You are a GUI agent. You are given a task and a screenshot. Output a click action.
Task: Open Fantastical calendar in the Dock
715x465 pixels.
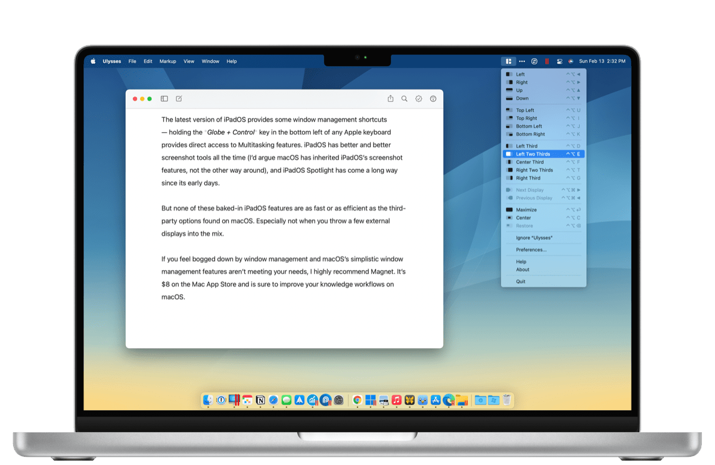247,400
